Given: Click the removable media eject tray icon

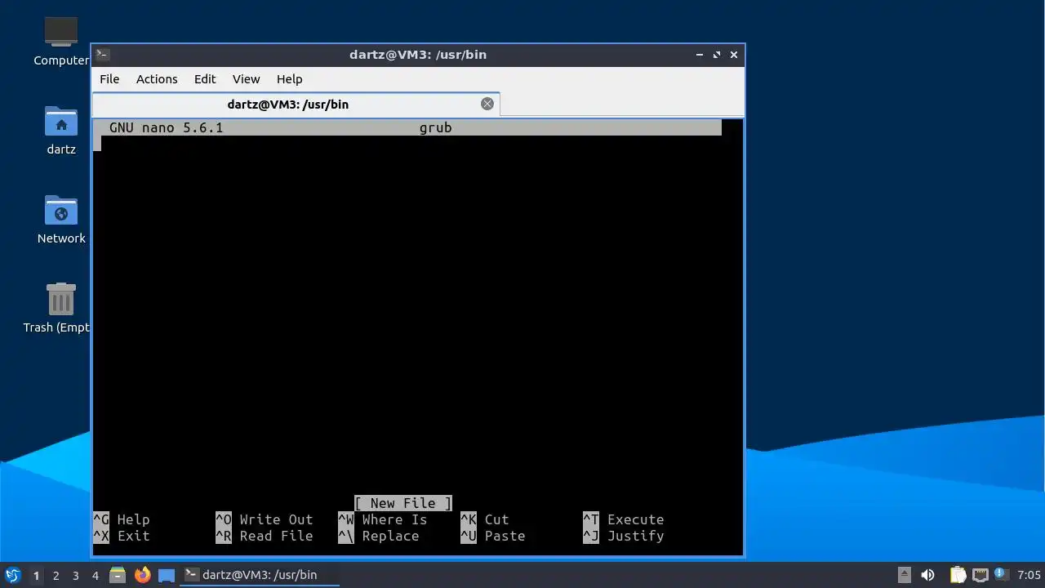Looking at the screenshot, I should 905,575.
